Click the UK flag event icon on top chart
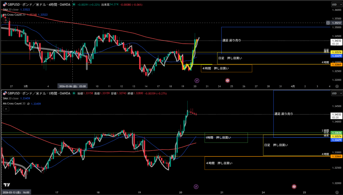This screenshot has width=343, height=195. [x=227, y=81]
